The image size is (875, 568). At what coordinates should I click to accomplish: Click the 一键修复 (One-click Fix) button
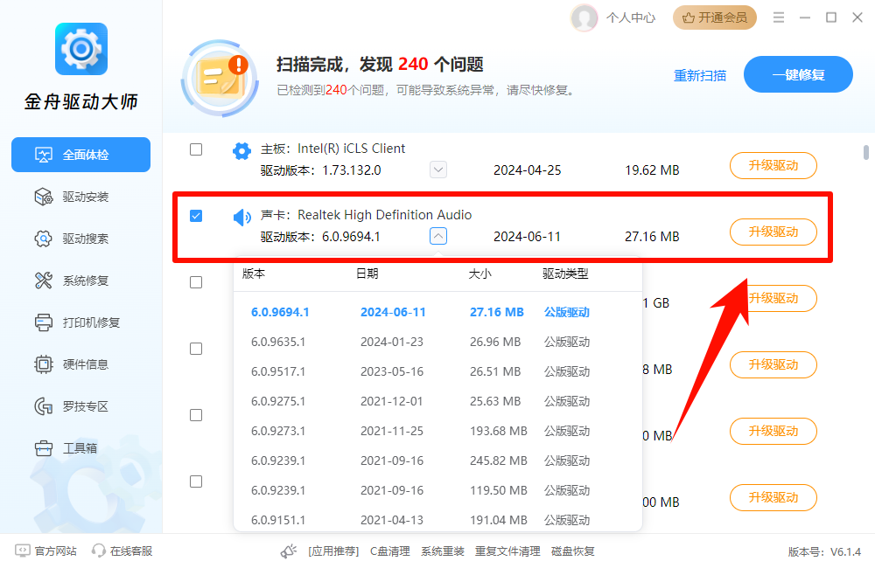(797, 74)
